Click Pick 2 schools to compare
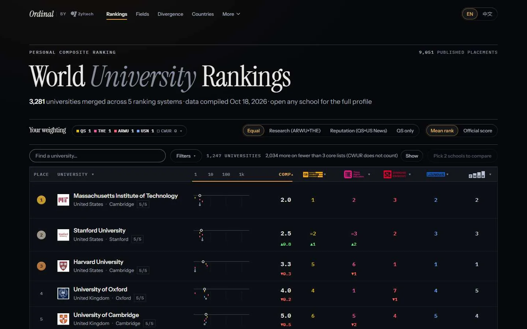 462,156
